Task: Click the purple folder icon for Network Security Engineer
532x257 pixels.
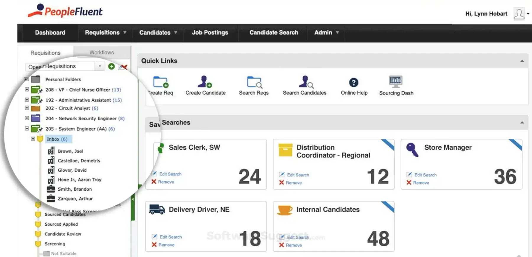Action: click(x=36, y=118)
